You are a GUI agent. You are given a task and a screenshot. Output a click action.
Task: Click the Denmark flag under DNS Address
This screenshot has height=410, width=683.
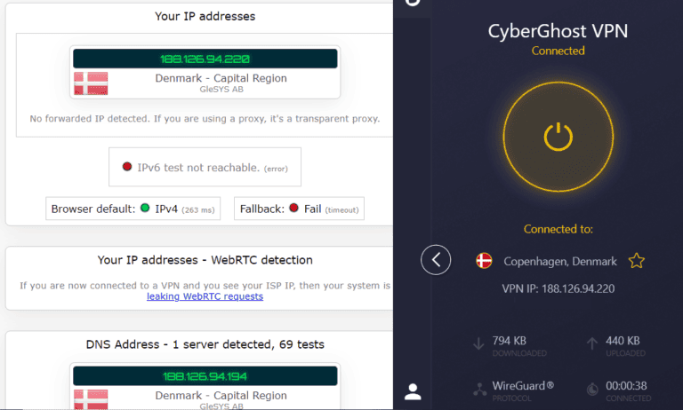click(x=91, y=399)
